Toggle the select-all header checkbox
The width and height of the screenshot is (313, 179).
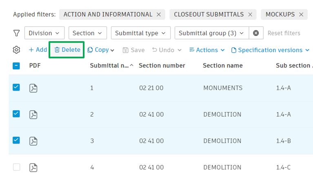[16, 65]
